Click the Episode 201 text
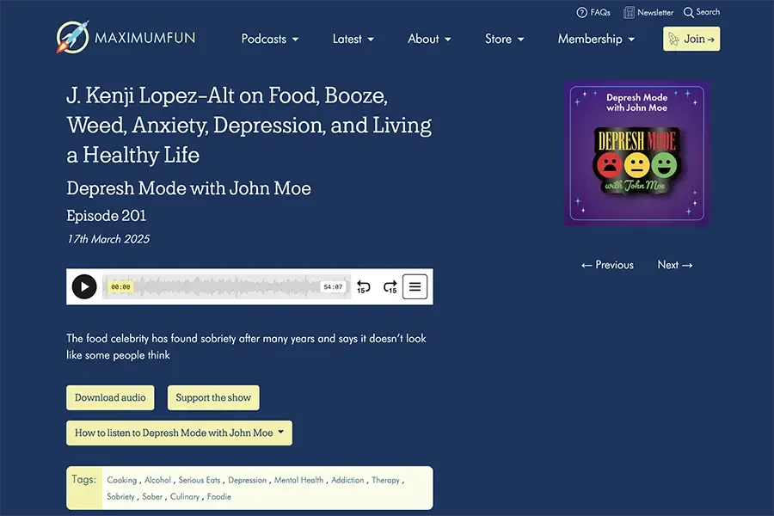This screenshot has width=774, height=516. coord(106,216)
